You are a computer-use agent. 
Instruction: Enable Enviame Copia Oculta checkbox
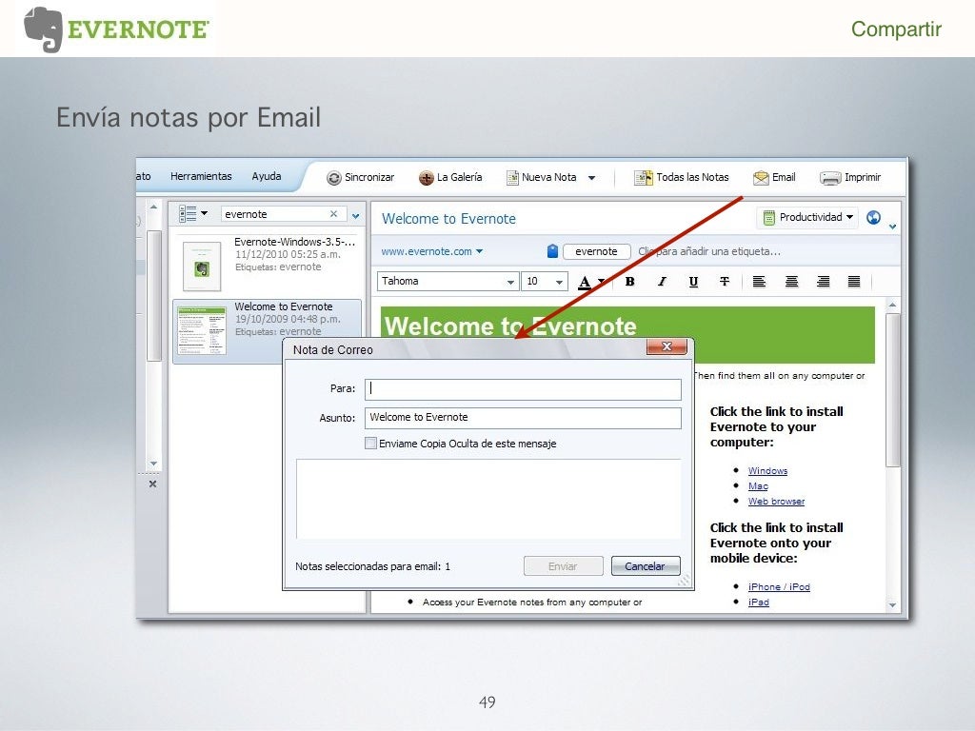[370, 444]
